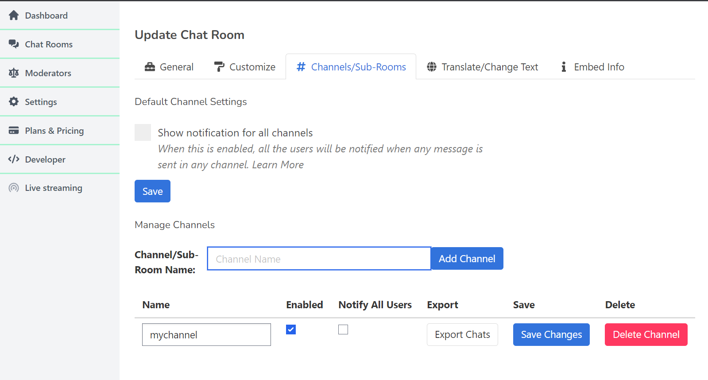
Task: Click the Export column header
Action: pos(442,305)
